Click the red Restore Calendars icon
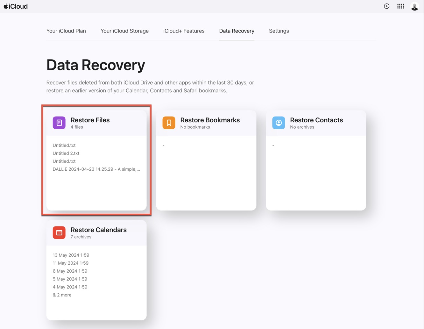This screenshot has height=329, width=424. pos(59,233)
